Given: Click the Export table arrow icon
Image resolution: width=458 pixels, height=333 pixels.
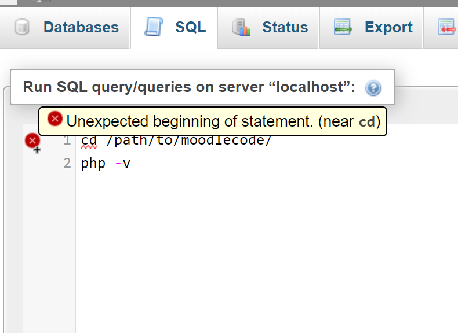Looking at the screenshot, I should [343, 27].
